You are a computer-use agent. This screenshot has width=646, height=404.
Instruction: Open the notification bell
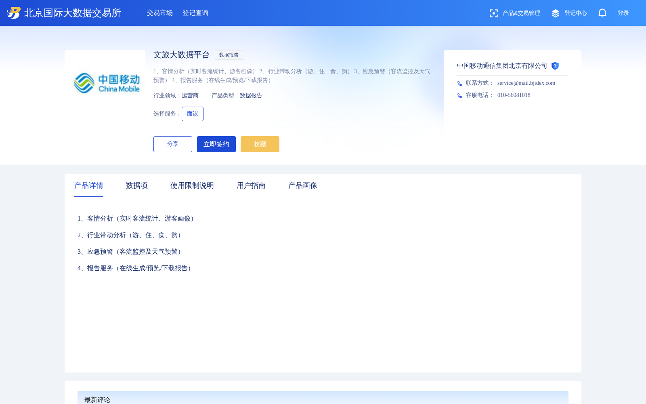pyautogui.click(x=602, y=13)
